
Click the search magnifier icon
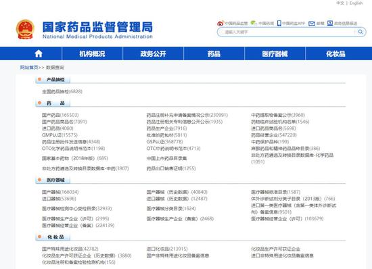coord(361,32)
